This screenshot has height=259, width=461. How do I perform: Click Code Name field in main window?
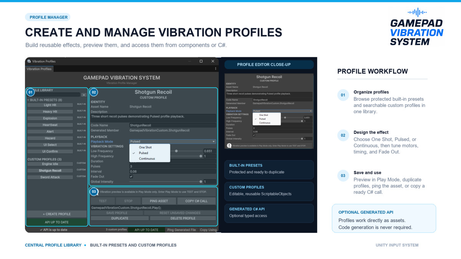172,125
